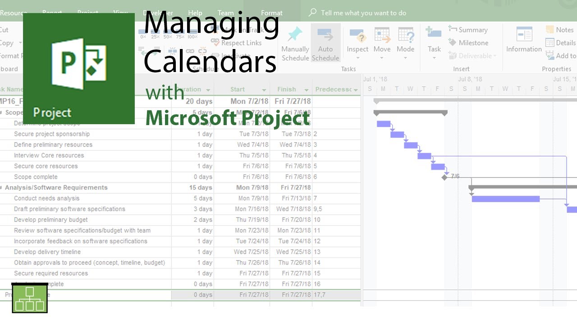Click the predecessors cell 17,7

click(x=336, y=295)
